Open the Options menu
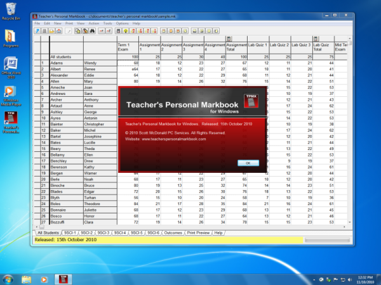The image size is (381, 285). click(122, 23)
